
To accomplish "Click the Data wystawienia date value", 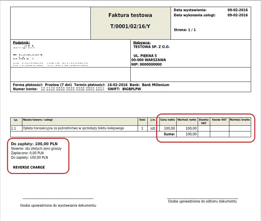I will click(238, 10).
